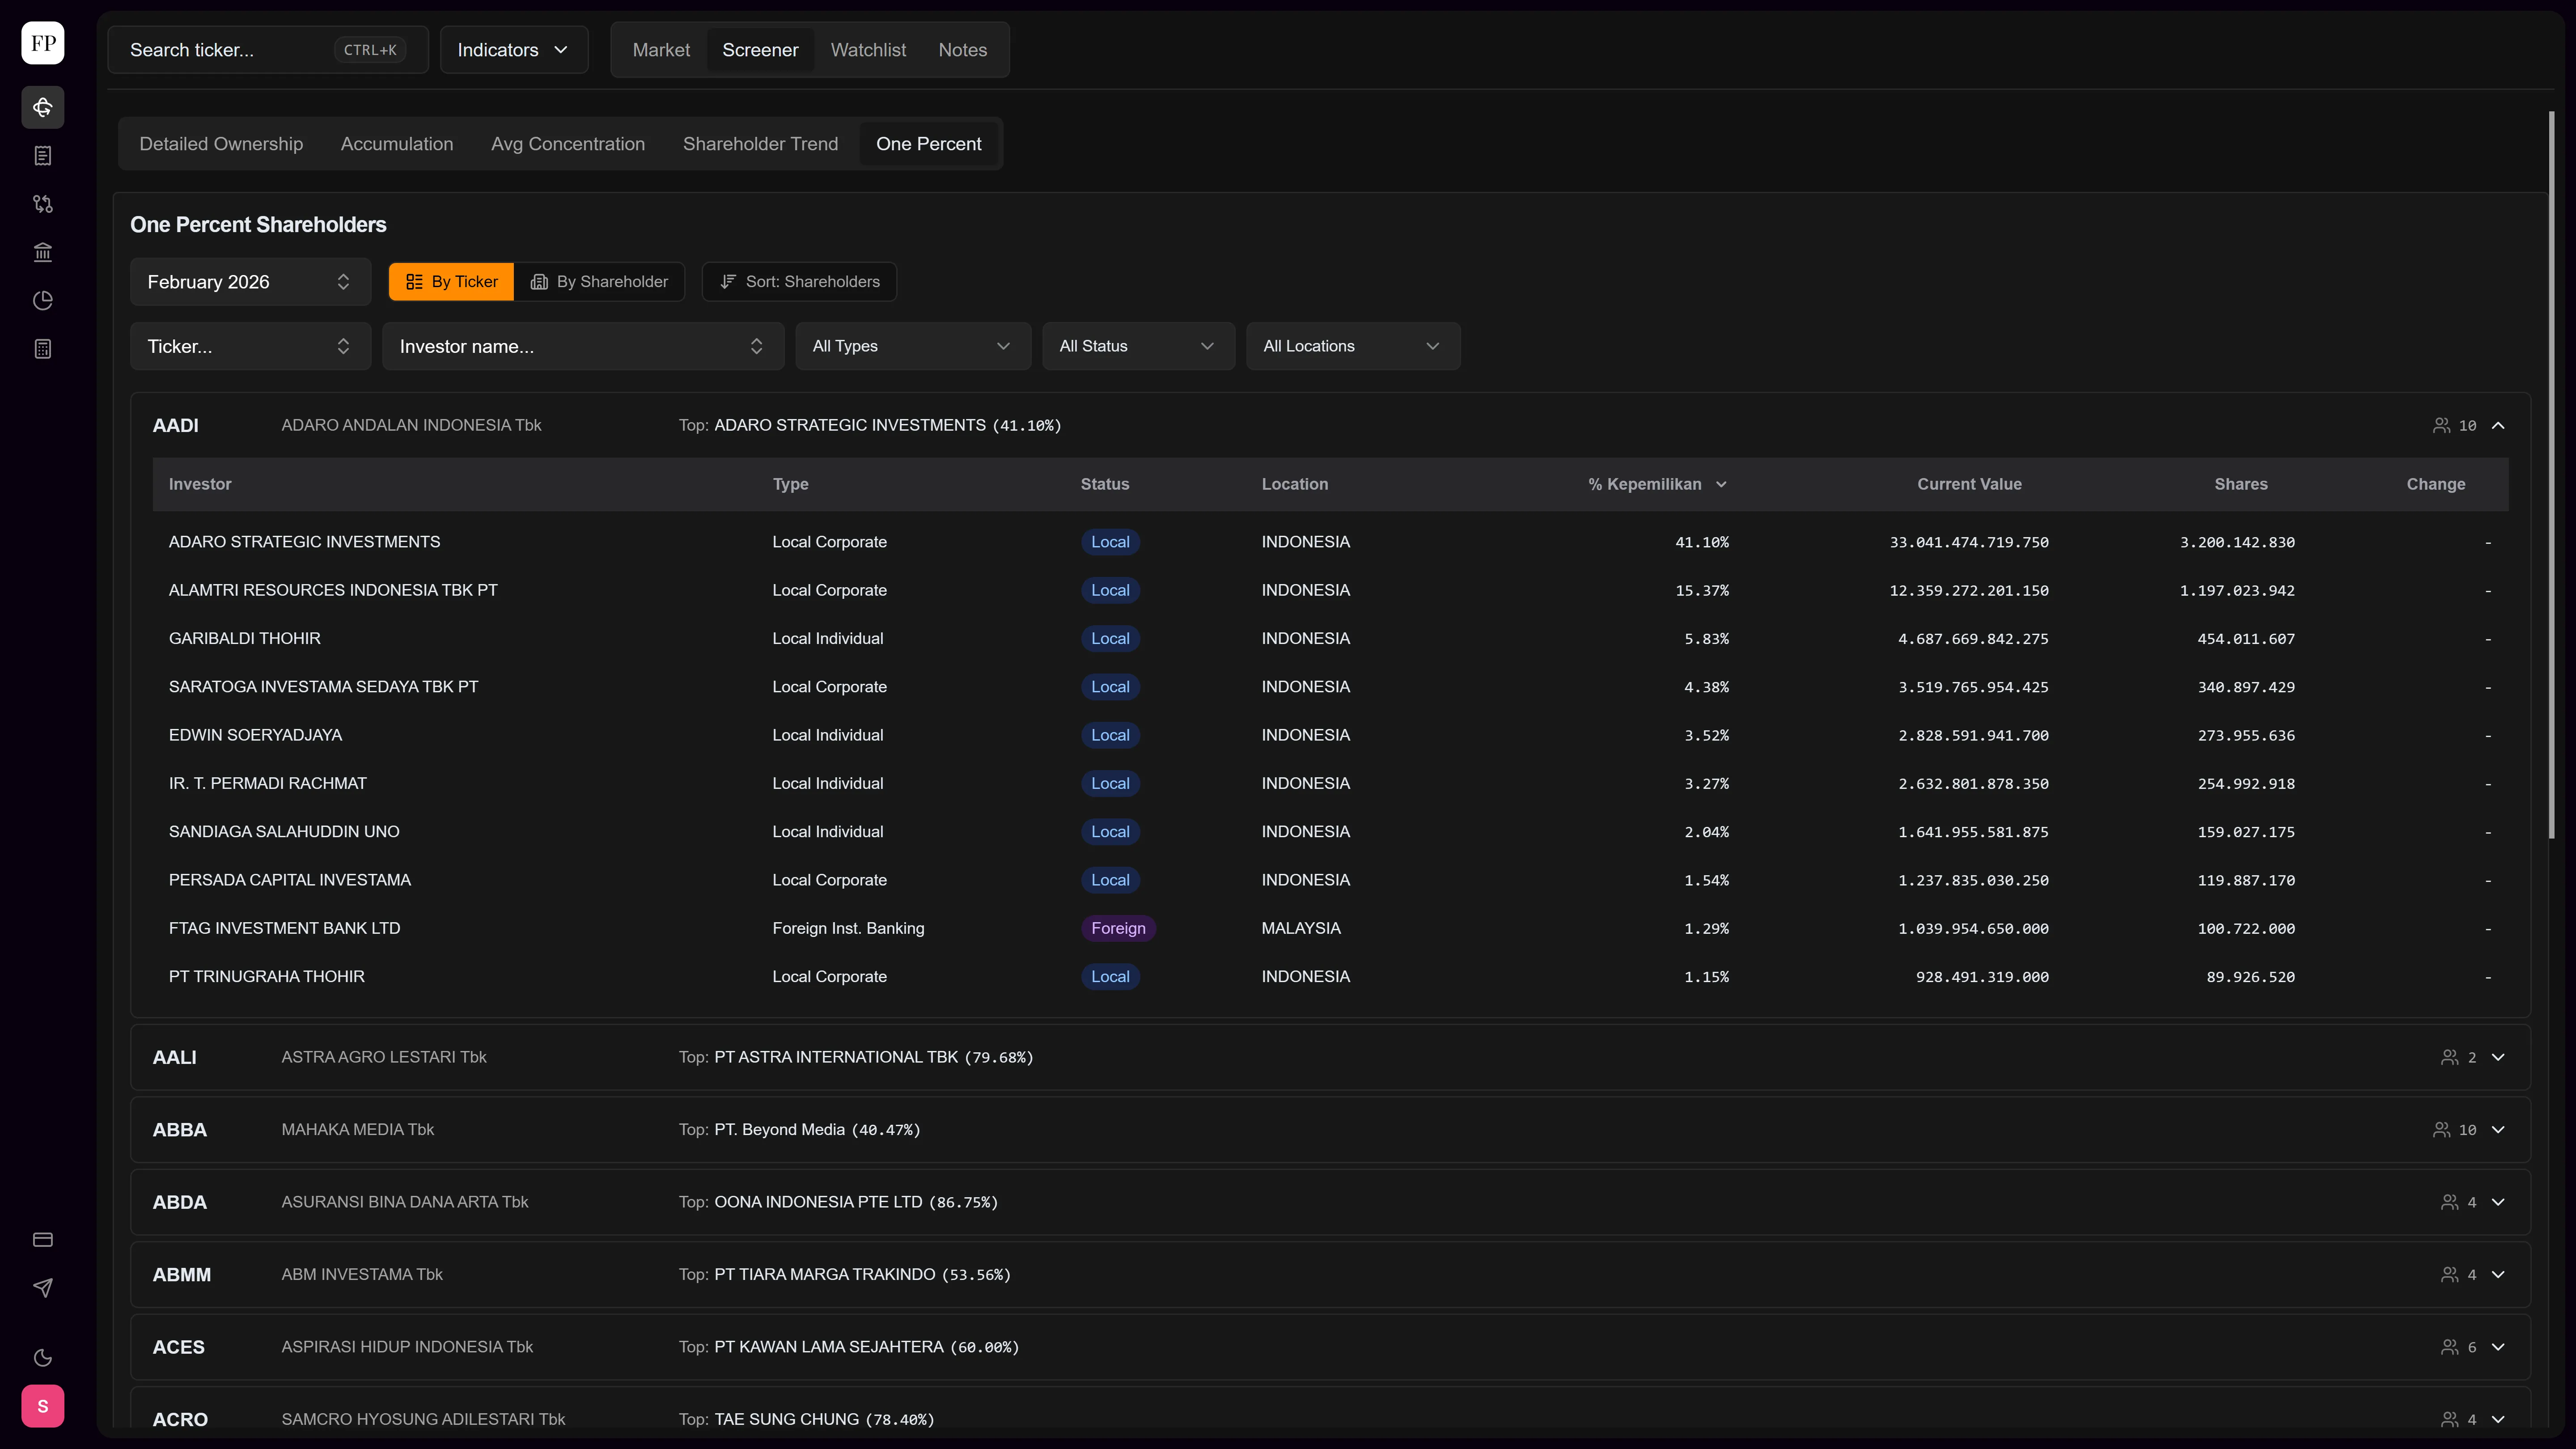Switch to By Ticker view
Image resolution: width=2576 pixels, height=1449 pixels.
(451, 282)
